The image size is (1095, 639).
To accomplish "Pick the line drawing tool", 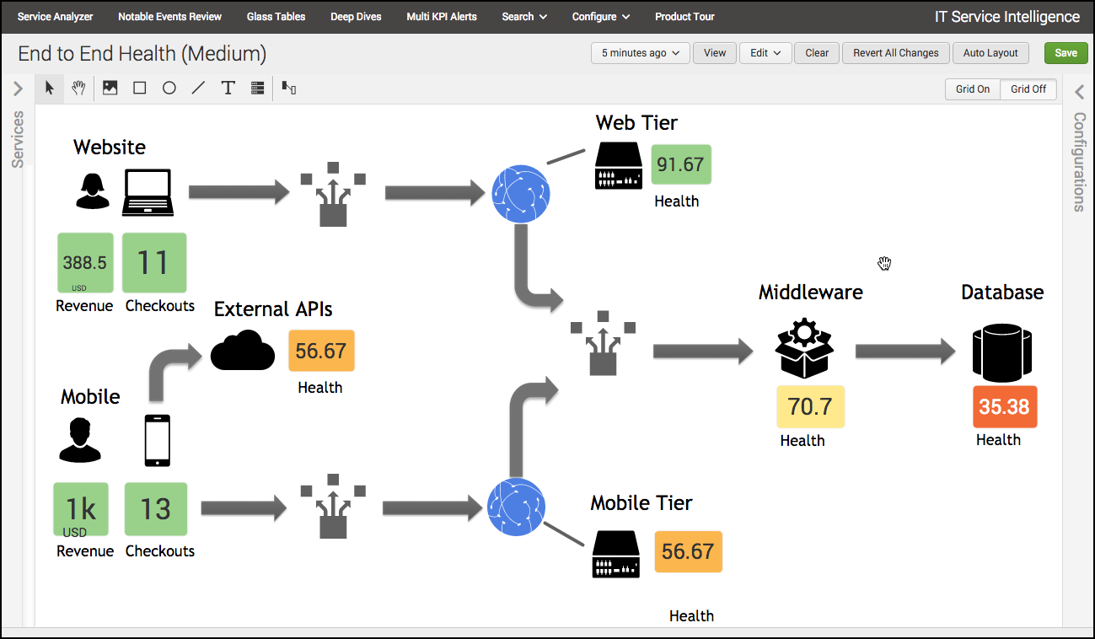I will tap(197, 88).
